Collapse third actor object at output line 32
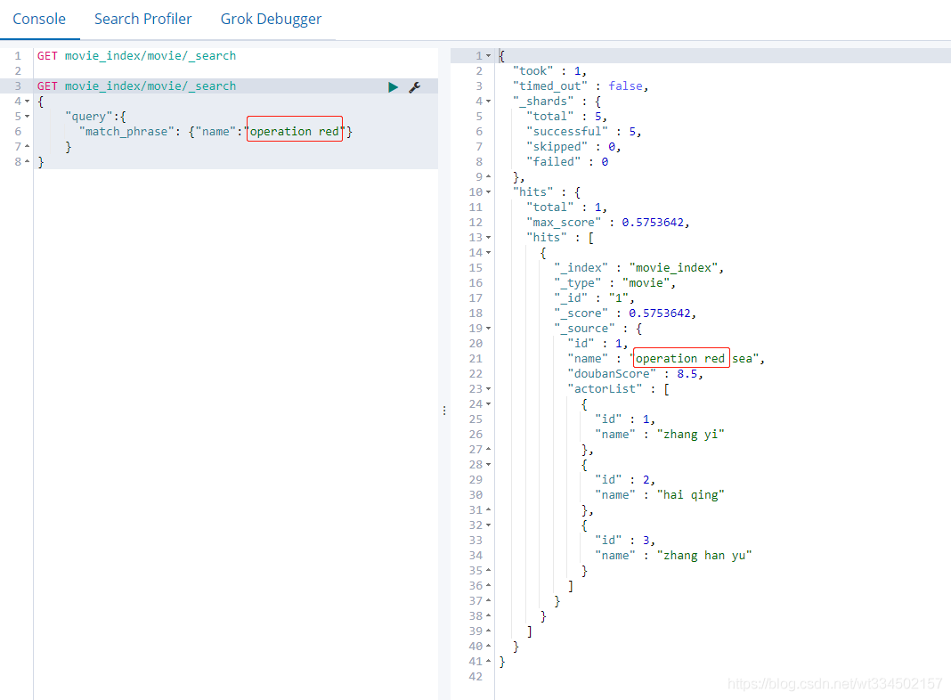 (488, 525)
